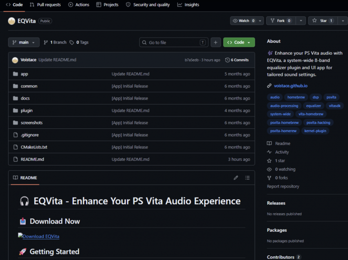
Task: Click the add file plus button
Action: tap(216, 42)
